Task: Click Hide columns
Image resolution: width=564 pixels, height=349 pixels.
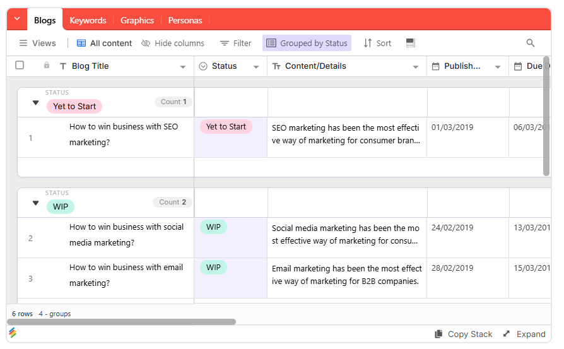Action: point(173,43)
